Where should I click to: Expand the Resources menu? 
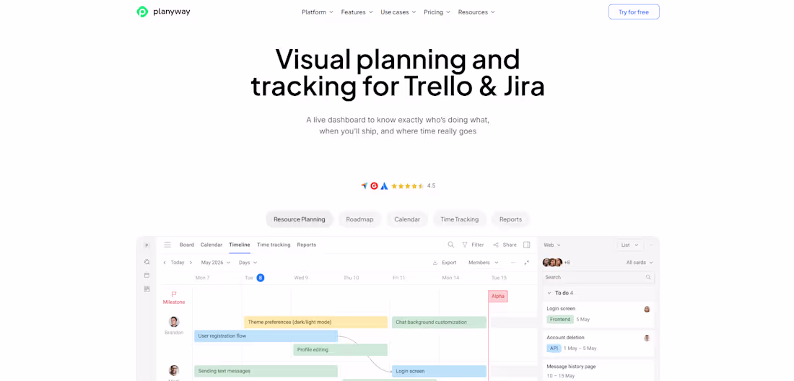pos(476,12)
